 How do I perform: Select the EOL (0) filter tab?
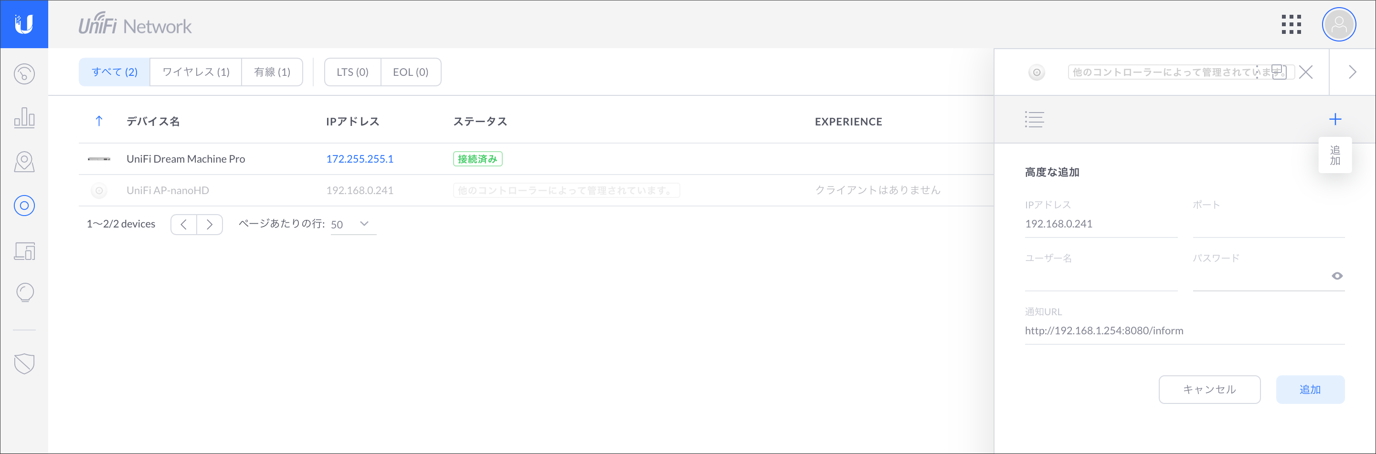411,72
